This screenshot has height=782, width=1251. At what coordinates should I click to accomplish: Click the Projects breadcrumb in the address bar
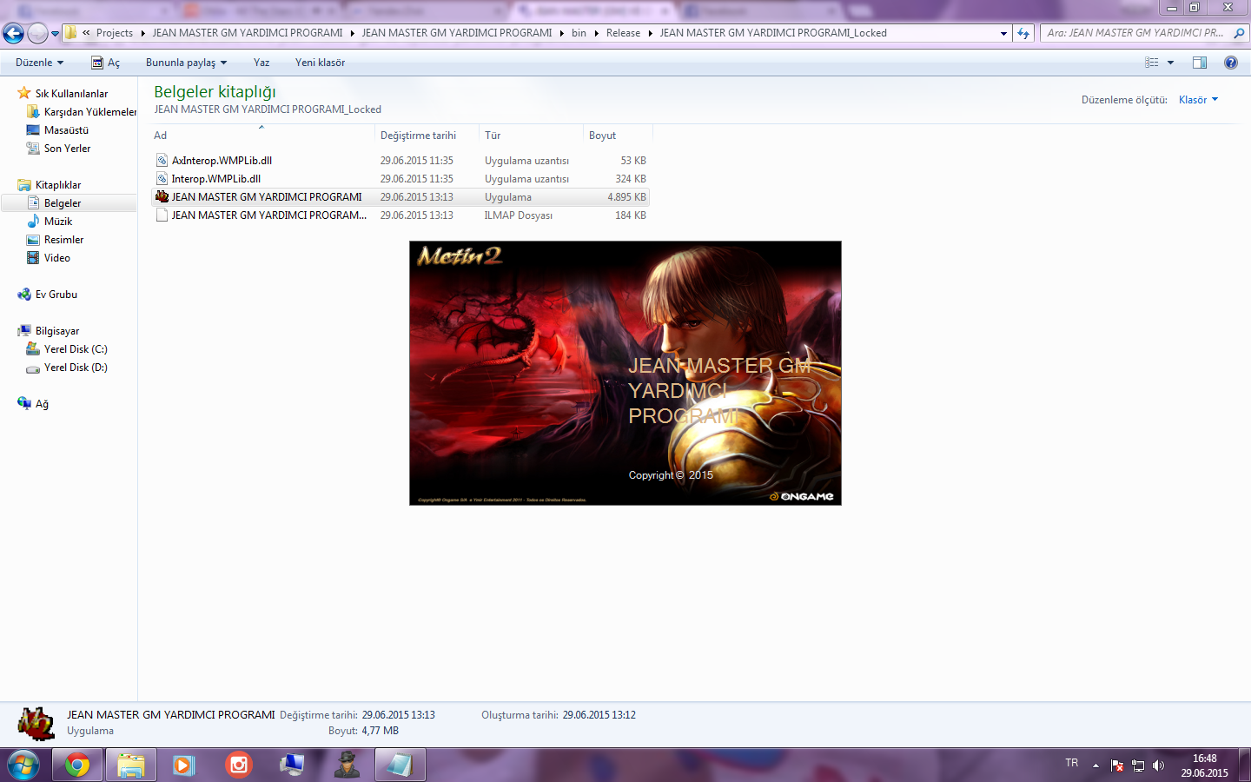115,33
